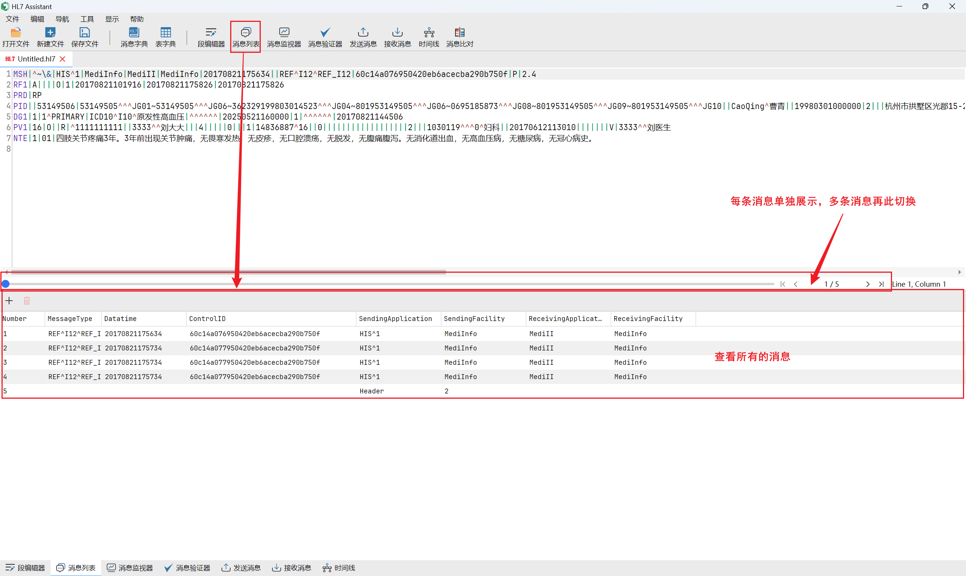This screenshot has width=966, height=576.
Task: Create a file with 新建文件
Action: point(50,37)
